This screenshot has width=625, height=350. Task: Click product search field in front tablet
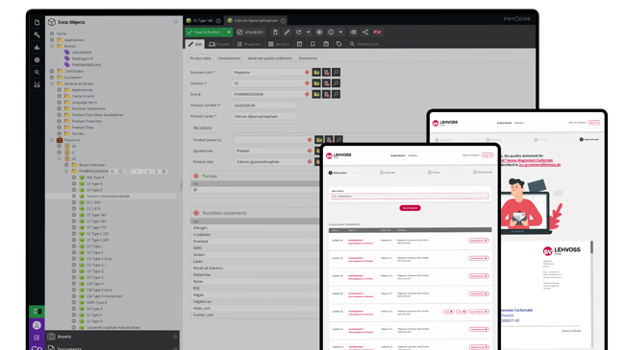tap(410, 197)
